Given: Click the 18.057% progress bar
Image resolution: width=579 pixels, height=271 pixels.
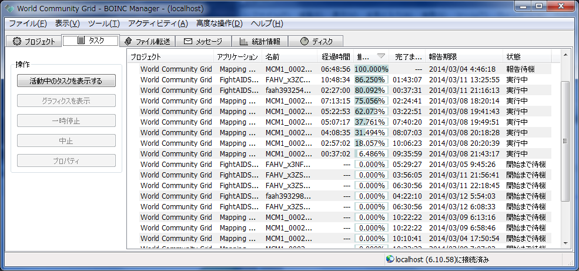Looking at the screenshot, I should pyautogui.click(x=372, y=143).
